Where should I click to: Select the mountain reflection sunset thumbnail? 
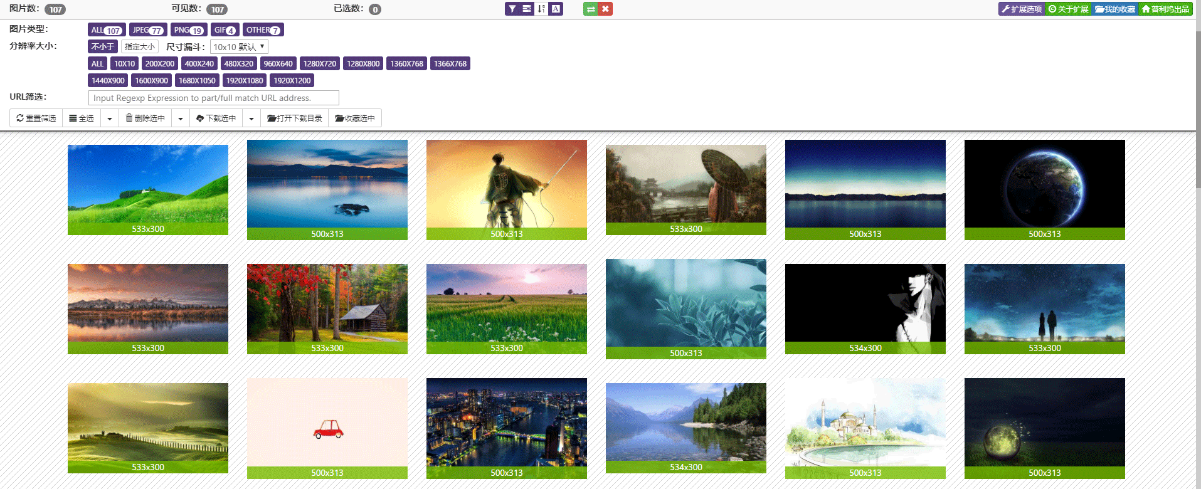click(148, 309)
